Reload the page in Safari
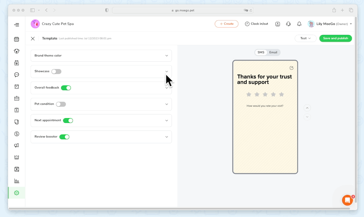Screen dimensions: 364x217 coord(251,10)
